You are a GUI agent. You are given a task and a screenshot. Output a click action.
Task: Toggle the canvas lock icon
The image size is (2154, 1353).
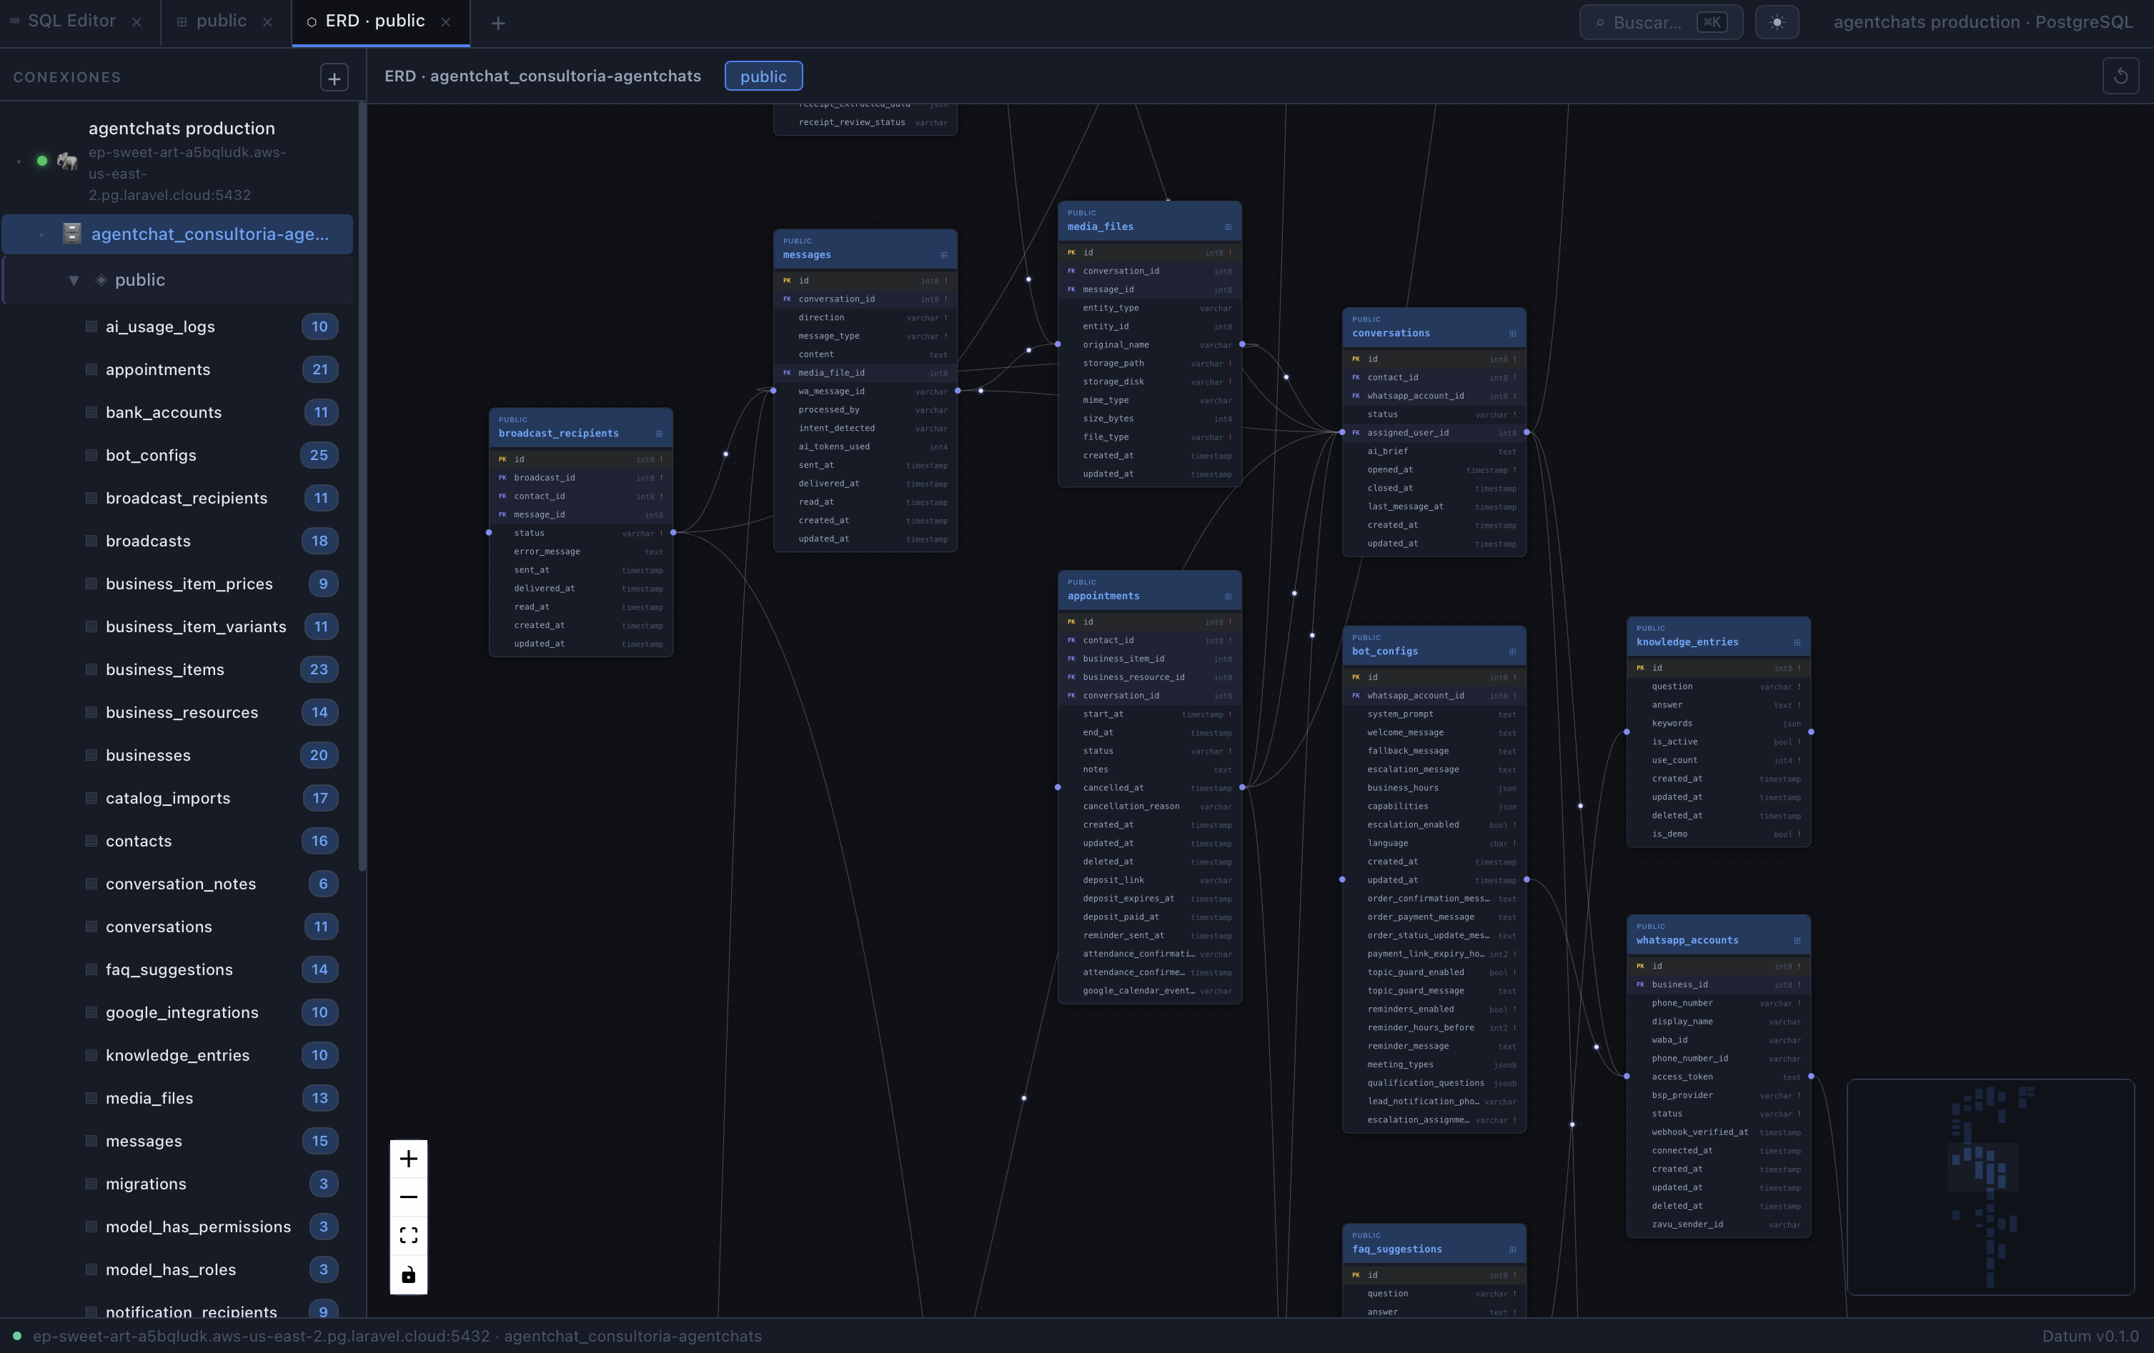[409, 1274]
